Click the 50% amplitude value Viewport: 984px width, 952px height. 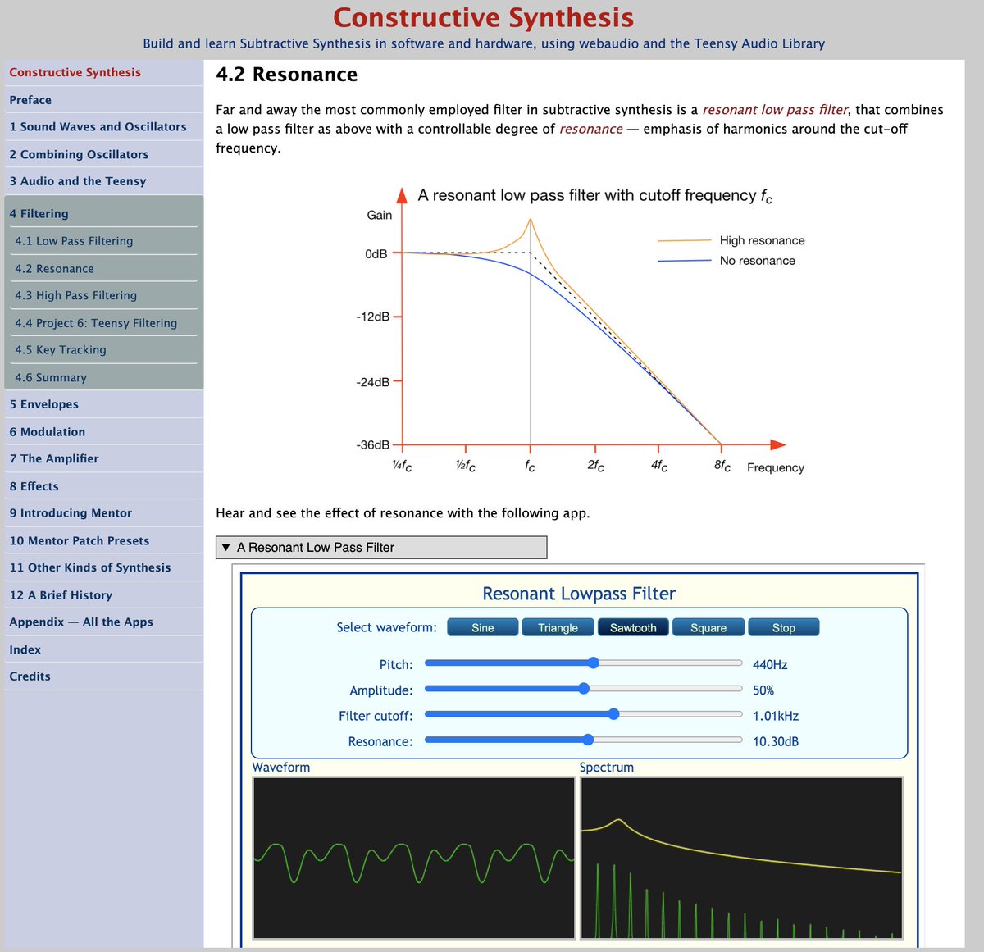(x=763, y=690)
